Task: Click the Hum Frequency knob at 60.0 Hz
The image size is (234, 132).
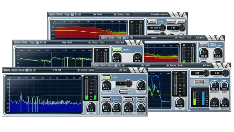Action: point(106,85)
